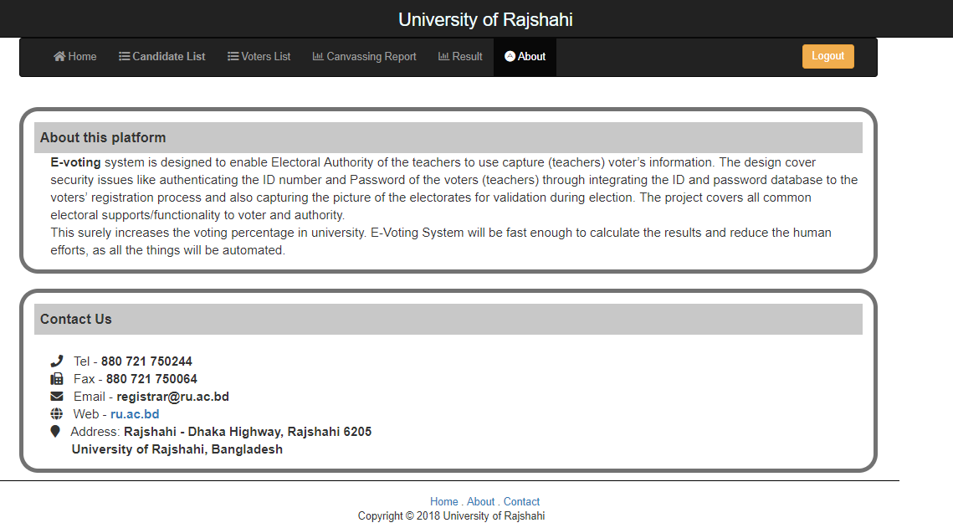Click the fax machine icon
Image resolution: width=953 pixels, height=528 pixels.
tap(57, 378)
